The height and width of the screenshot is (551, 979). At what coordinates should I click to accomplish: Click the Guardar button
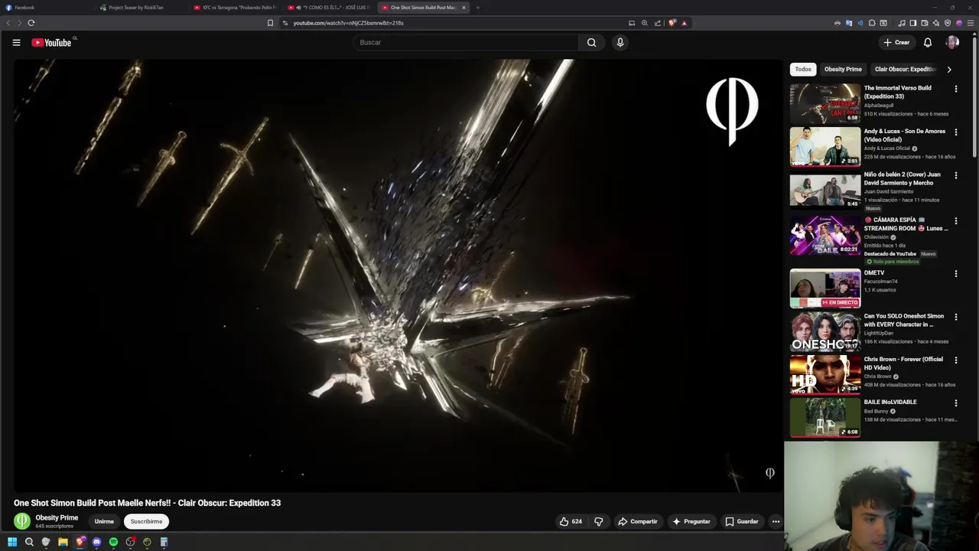click(x=742, y=521)
